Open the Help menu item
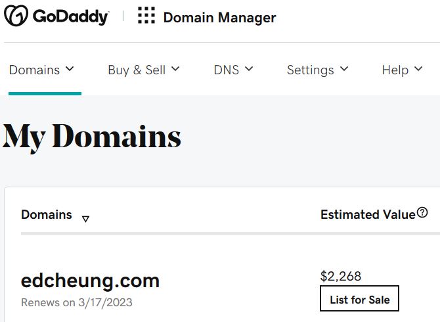 coord(402,70)
